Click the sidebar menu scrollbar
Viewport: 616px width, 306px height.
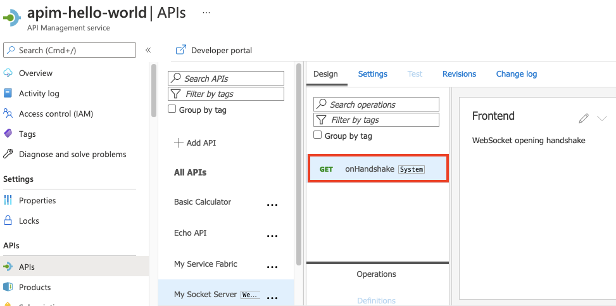(154, 90)
